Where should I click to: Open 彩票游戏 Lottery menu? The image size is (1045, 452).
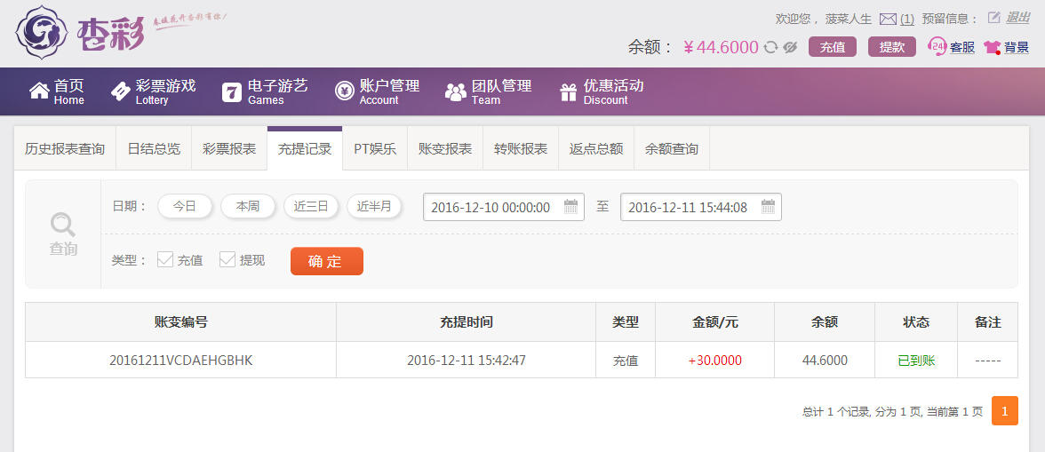tap(153, 91)
